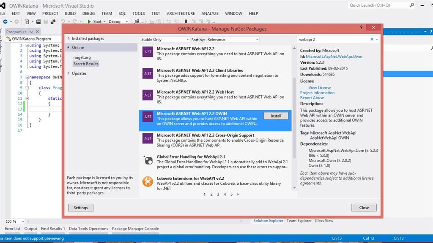Switch to the Team Explorer tab

point(299,221)
